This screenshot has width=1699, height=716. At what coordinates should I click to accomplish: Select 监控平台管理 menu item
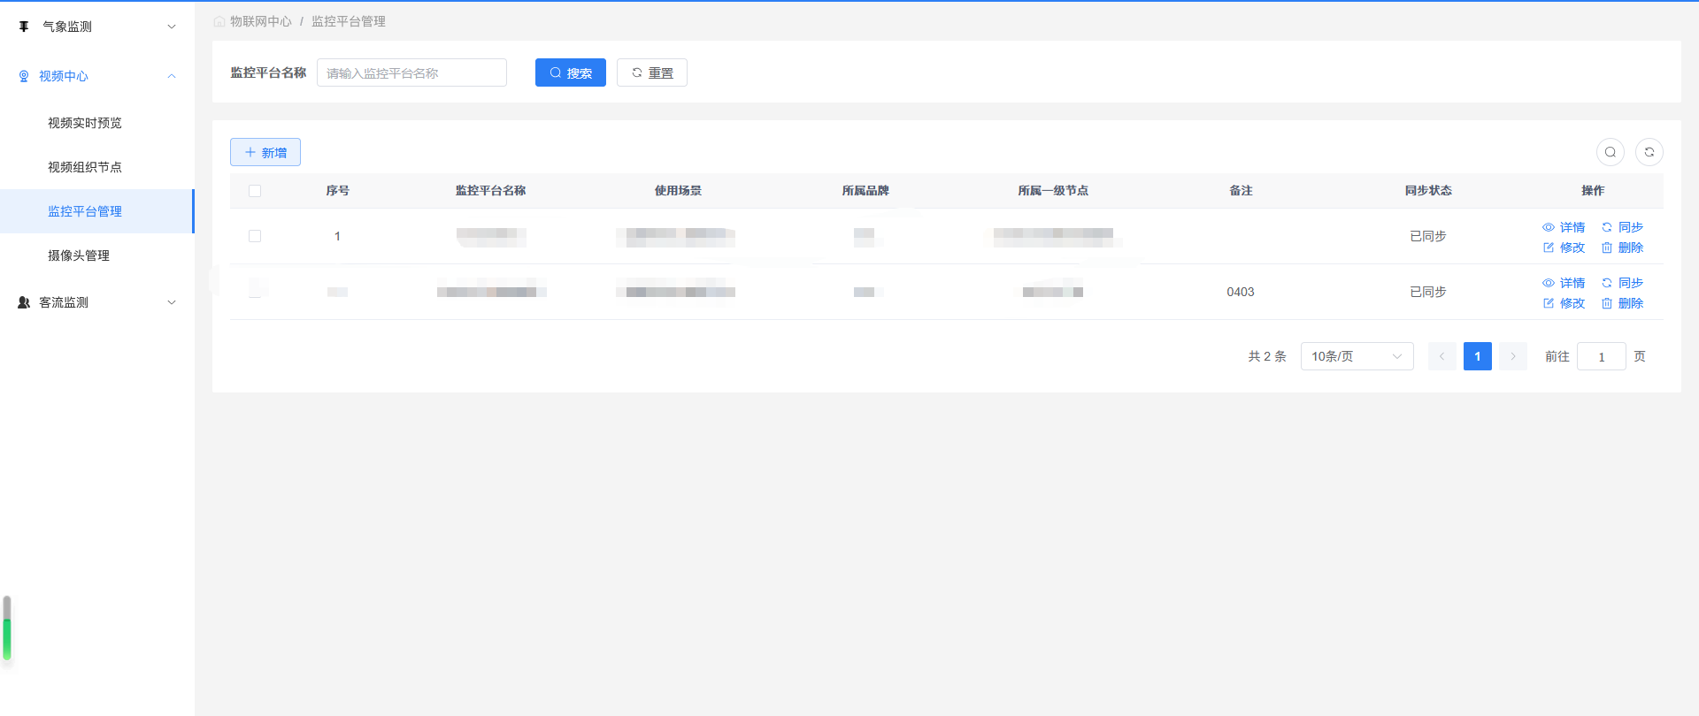click(x=97, y=211)
